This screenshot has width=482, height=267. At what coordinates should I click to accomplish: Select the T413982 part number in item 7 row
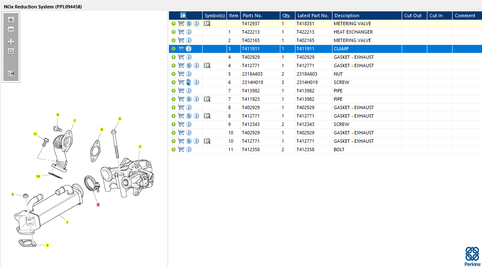250,91
